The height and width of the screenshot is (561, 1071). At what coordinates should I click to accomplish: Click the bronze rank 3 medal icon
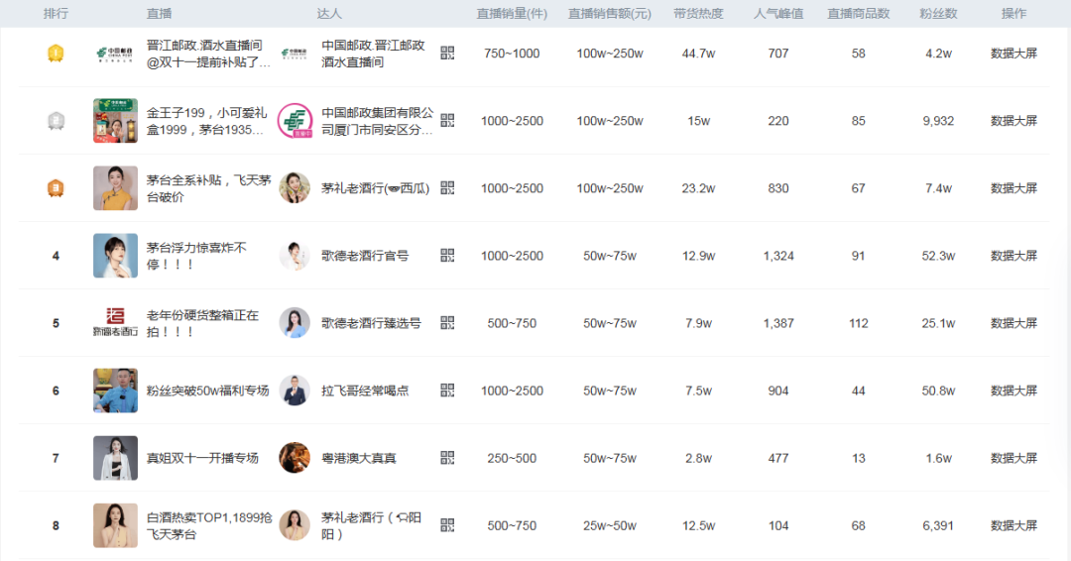(x=56, y=187)
